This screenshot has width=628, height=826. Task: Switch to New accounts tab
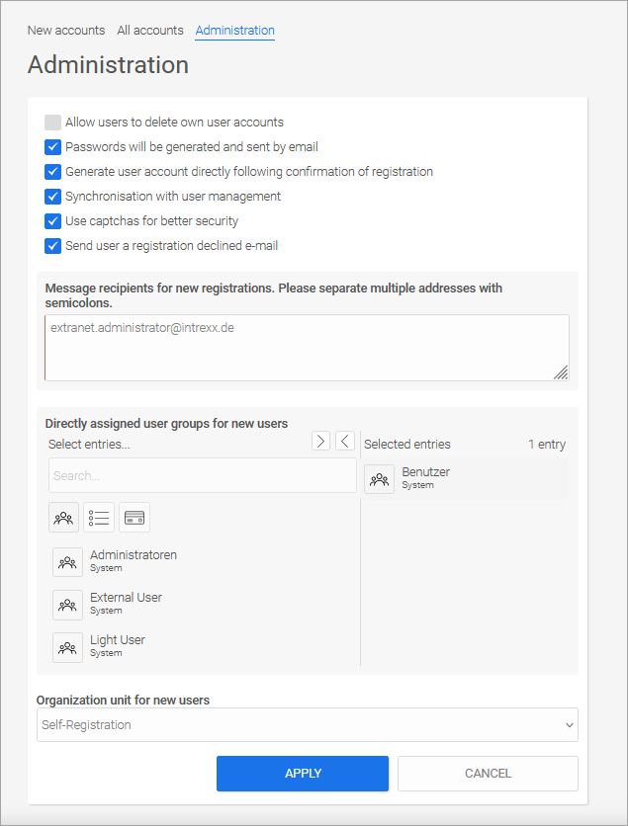[x=66, y=31]
